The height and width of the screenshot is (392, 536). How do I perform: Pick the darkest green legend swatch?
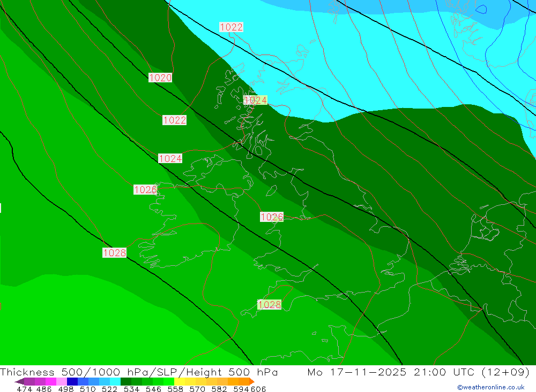pos(126,381)
